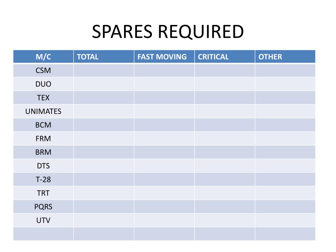Click the SPARES REQUIRED slide title
This screenshot has height=252, width=336.
click(168, 32)
